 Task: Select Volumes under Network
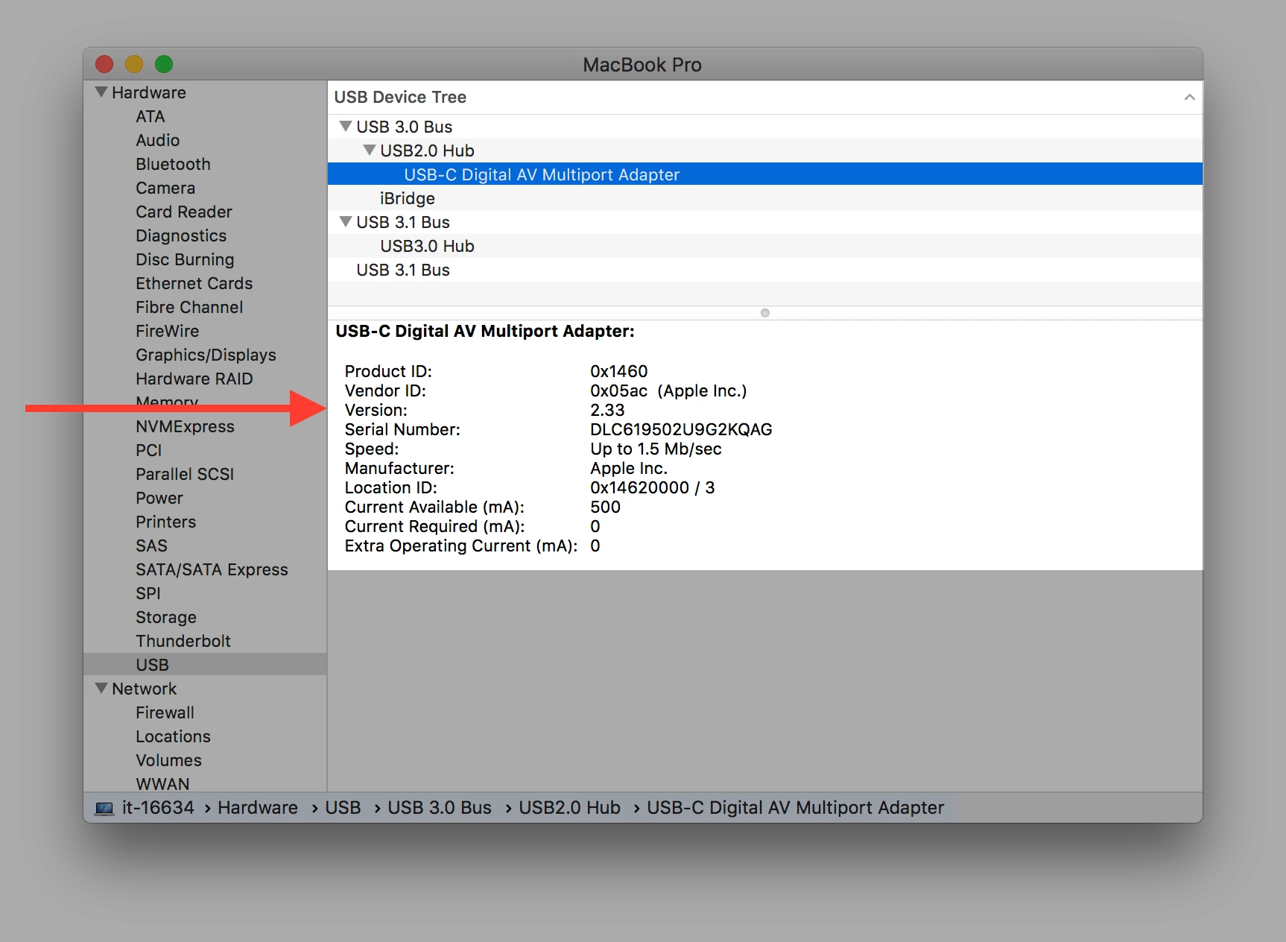(169, 761)
